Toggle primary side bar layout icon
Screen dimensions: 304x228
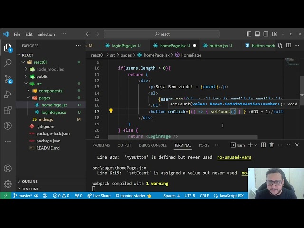pos(249,34)
